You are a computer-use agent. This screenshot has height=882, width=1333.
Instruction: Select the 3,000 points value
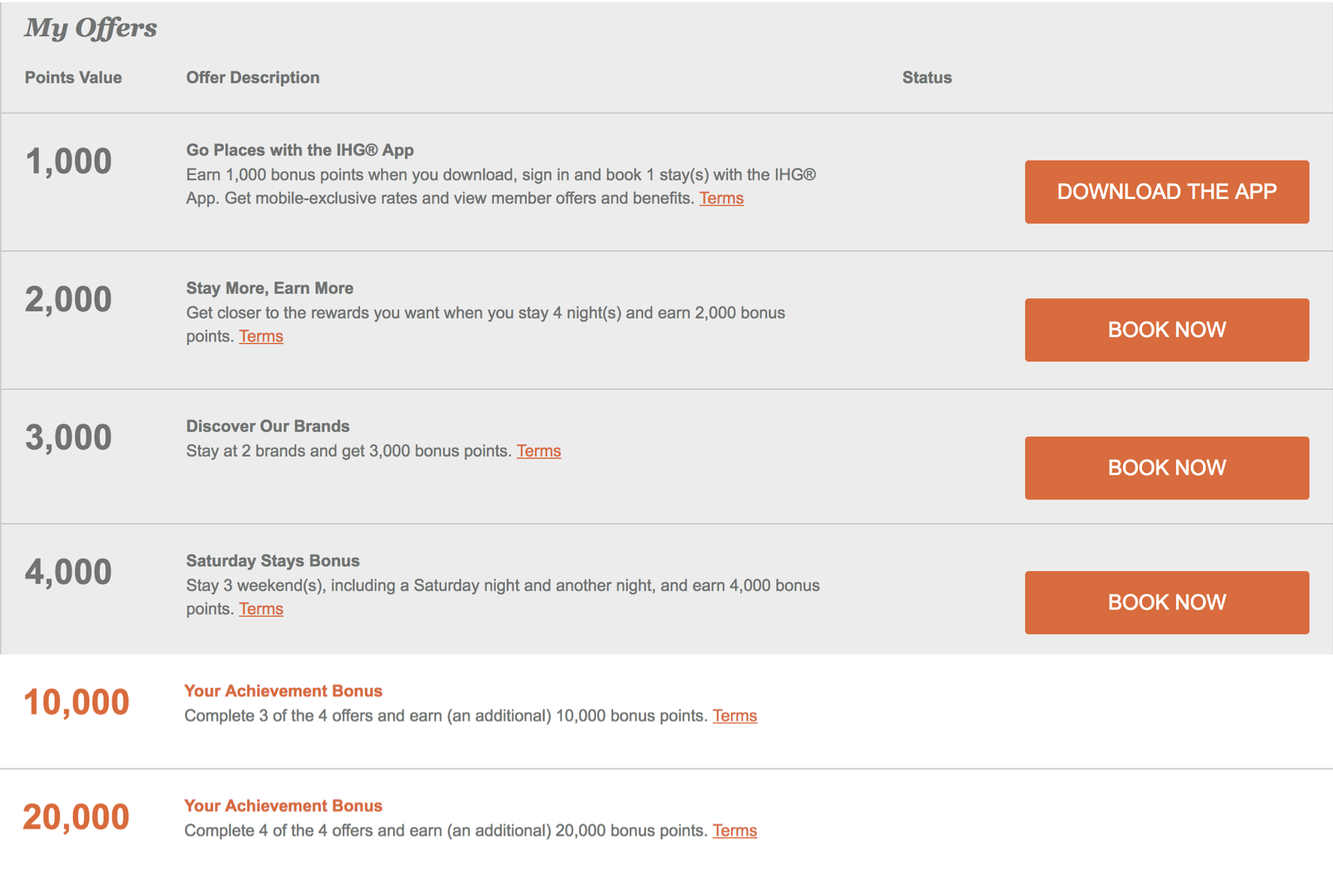tap(68, 438)
